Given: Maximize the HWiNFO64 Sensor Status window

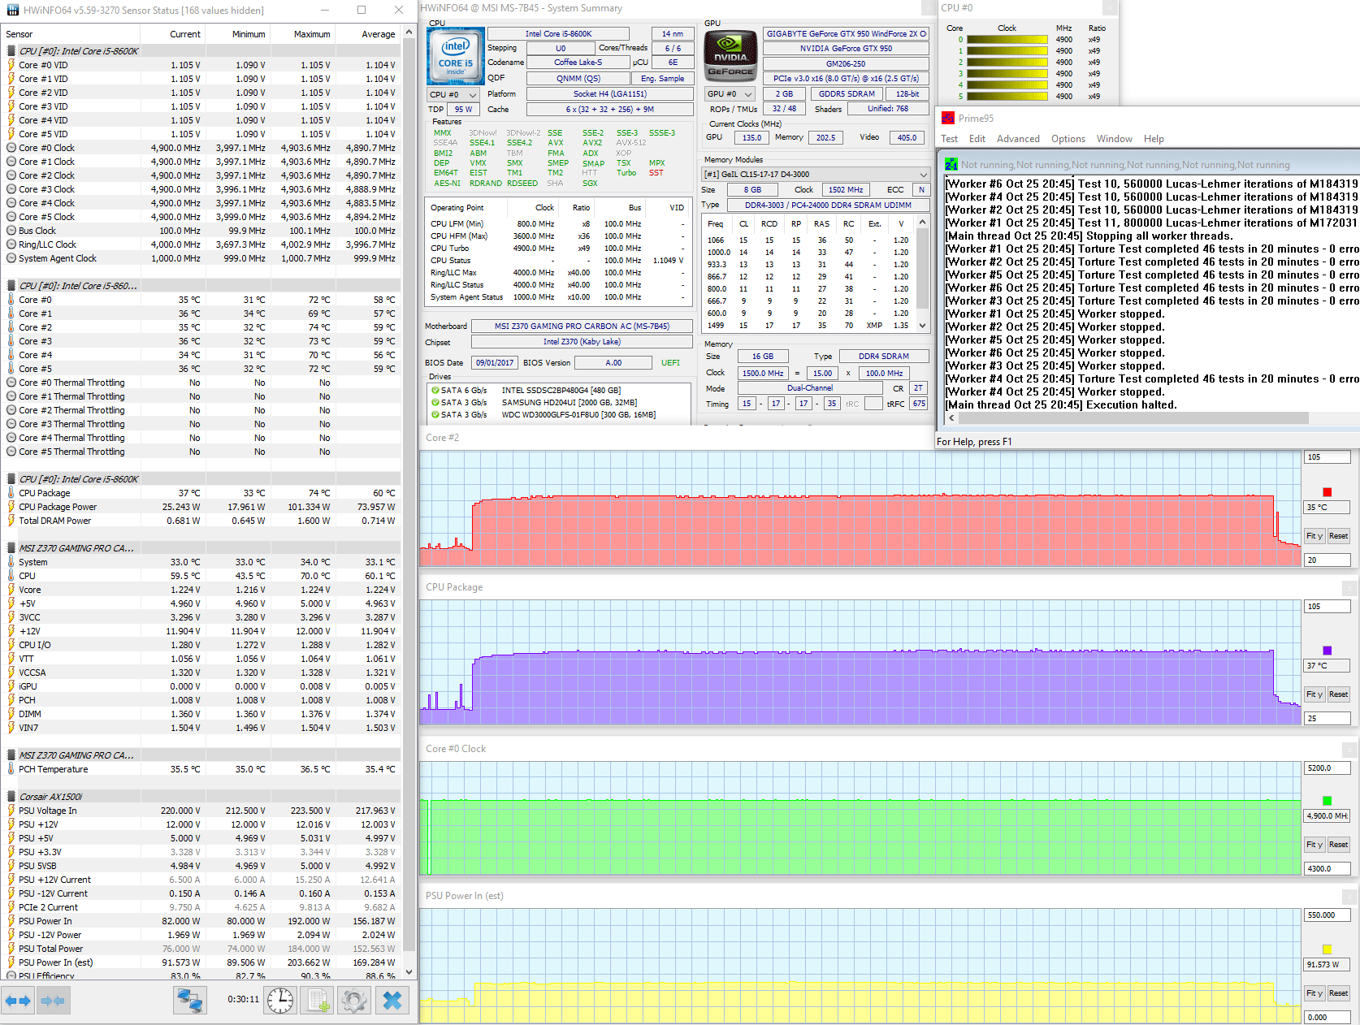Looking at the screenshot, I should click(x=362, y=10).
